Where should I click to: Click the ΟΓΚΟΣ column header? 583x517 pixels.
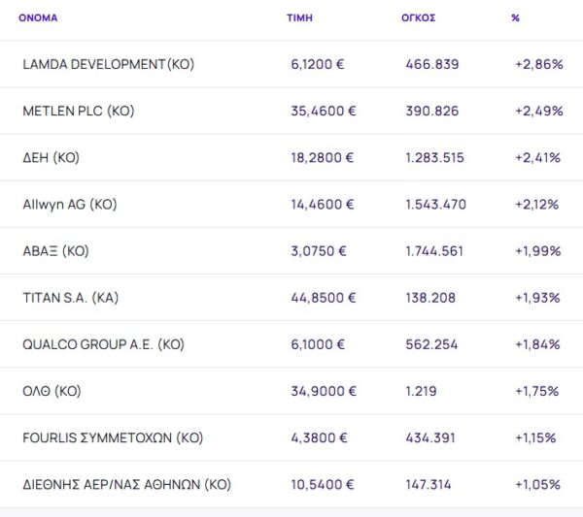[418, 18]
